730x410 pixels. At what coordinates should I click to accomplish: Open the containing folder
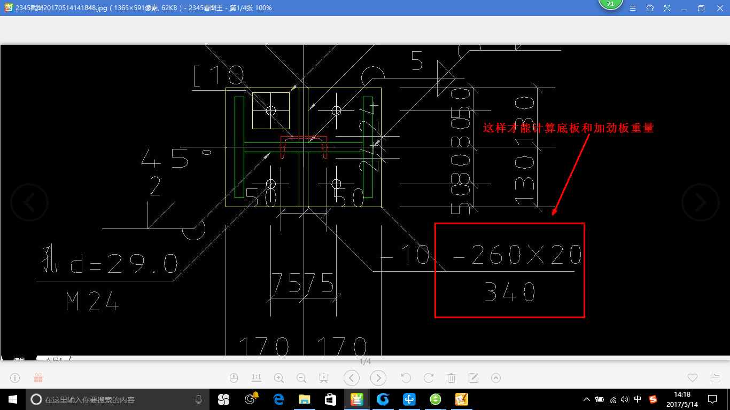point(715,378)
